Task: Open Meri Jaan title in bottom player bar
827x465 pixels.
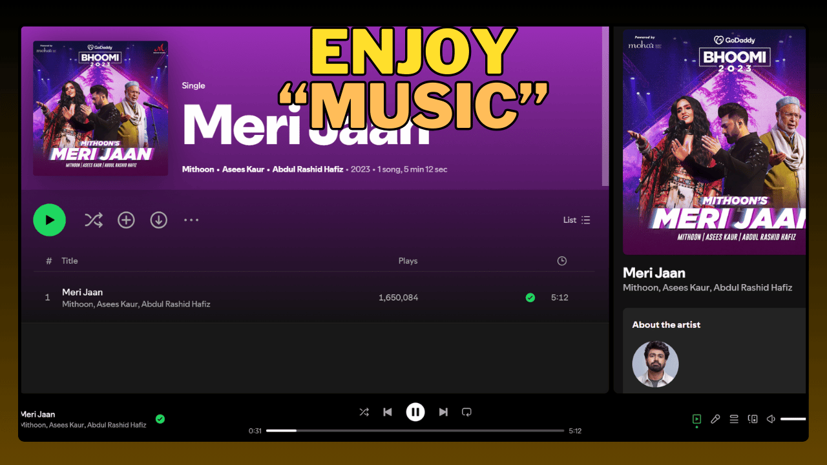Action: (x=37, y=414)
